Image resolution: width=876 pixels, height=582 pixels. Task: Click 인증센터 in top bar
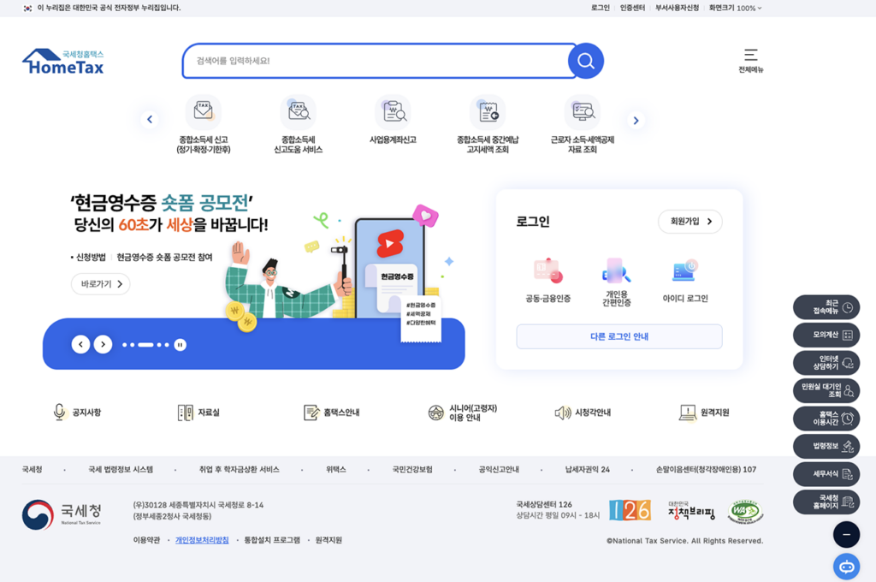pyautogui.click(x=632, y=8)
